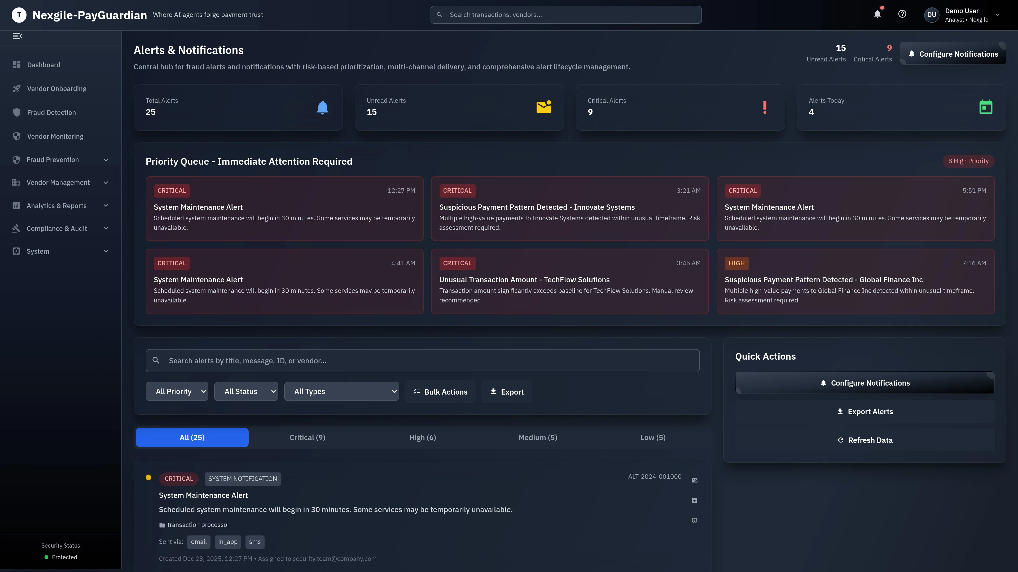The image size is (1018, 572).
Task: Click the search alerts input field
Action: [x=423, y=360]
